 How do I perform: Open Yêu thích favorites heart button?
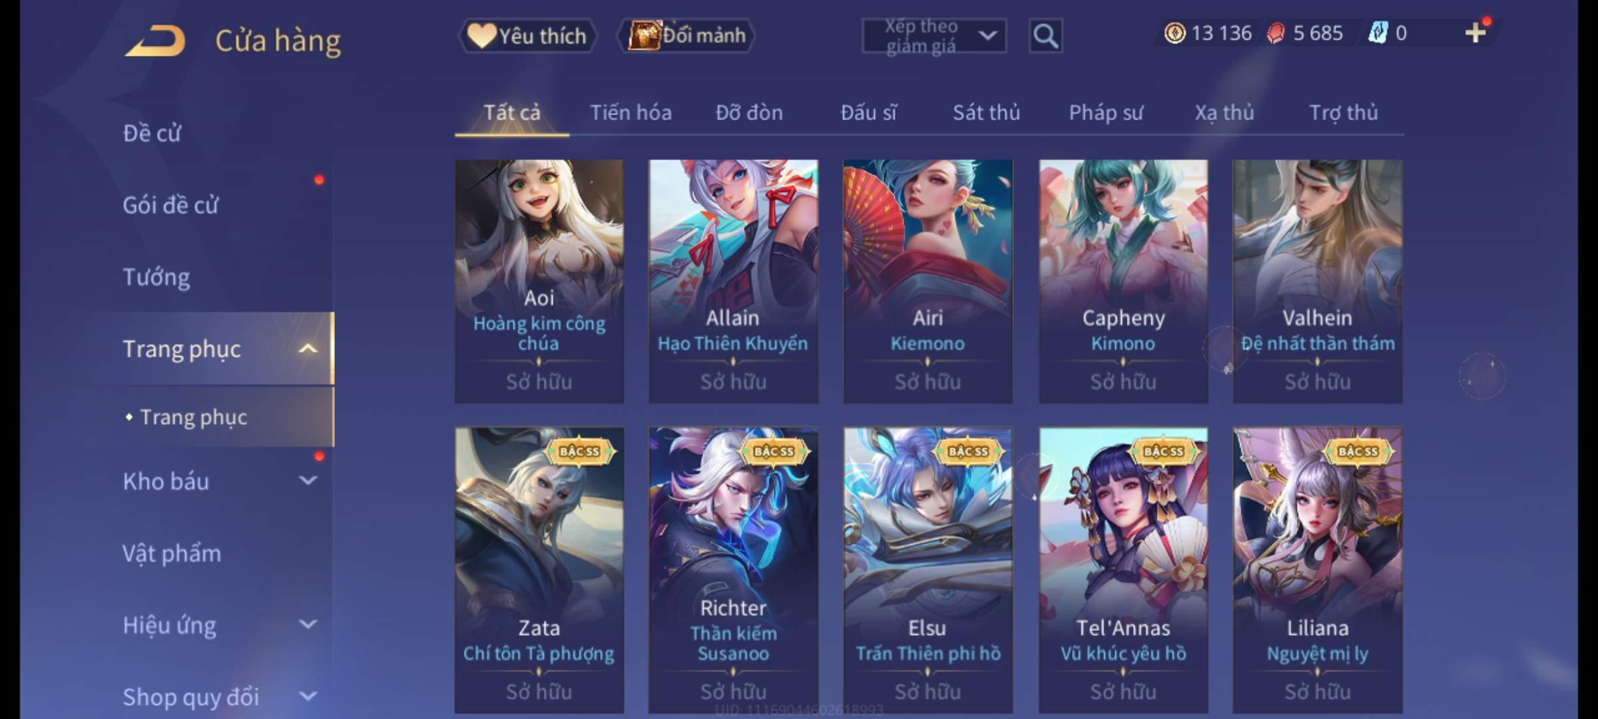527,35
